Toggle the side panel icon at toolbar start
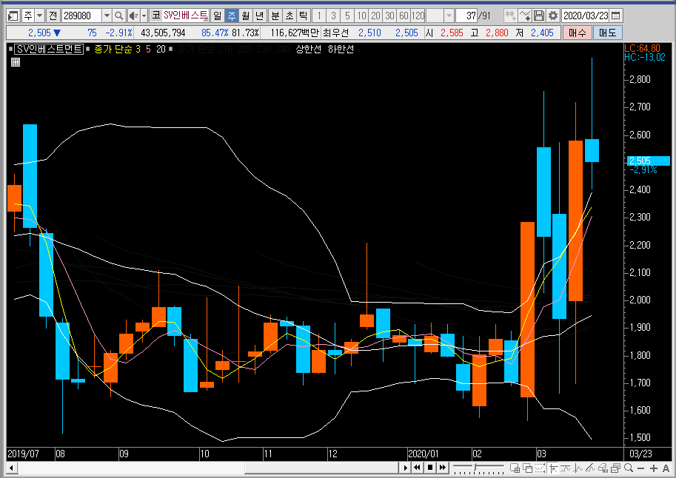Screen dimensions: 676x478 tap(13, 16)
